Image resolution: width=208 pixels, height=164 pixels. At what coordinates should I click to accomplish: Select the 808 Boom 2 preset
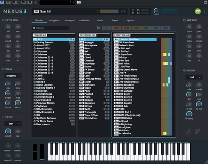click(135, 97)
